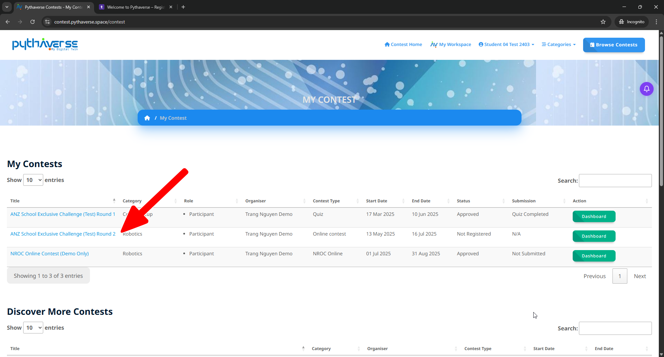This screenshot has width=664, height=357.
Task: Open My Contests entries count dropdown
Action: point(33,180)
